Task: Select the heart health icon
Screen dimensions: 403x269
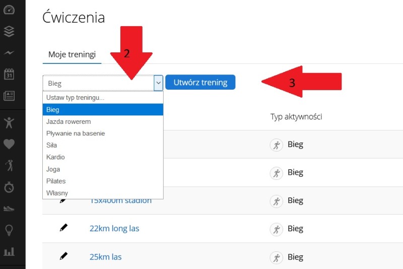Action: click(9, 144)
